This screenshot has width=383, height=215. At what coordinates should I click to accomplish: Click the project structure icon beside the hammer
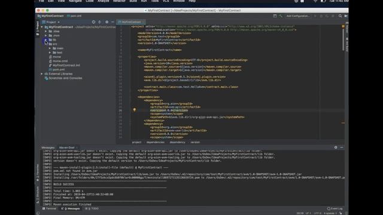(275, 16)
